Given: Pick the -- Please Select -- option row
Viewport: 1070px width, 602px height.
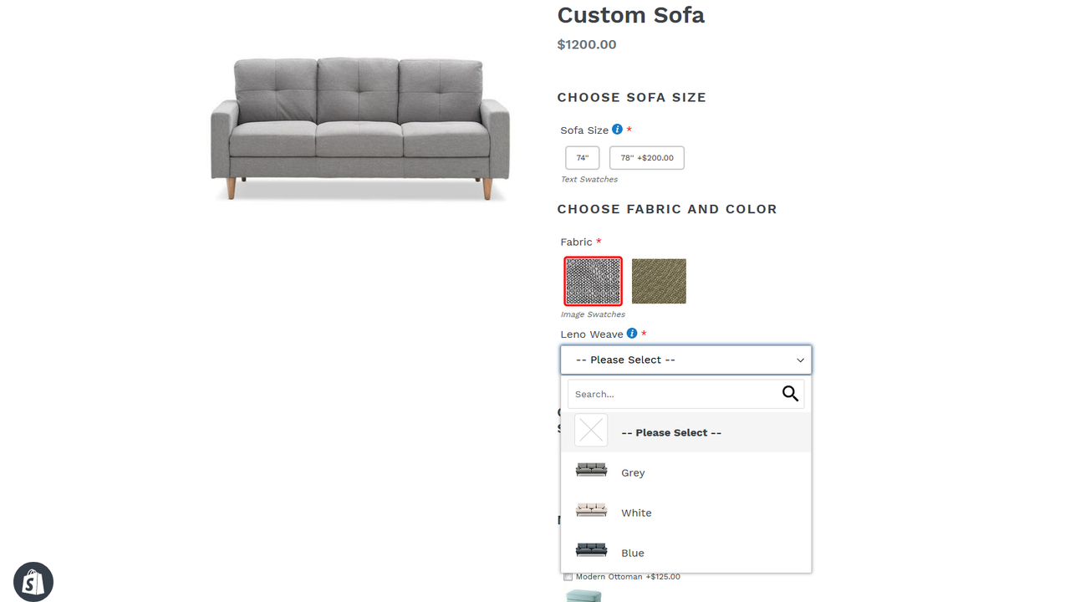Looking at the screenshot, I should click(671, 432).
